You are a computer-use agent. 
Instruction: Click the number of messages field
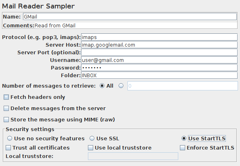(183, 86)
